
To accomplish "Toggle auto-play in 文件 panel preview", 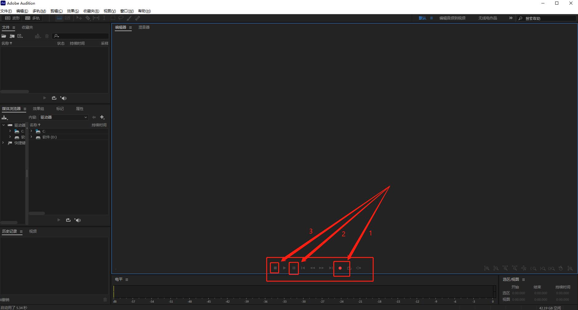I will (63, 98).
